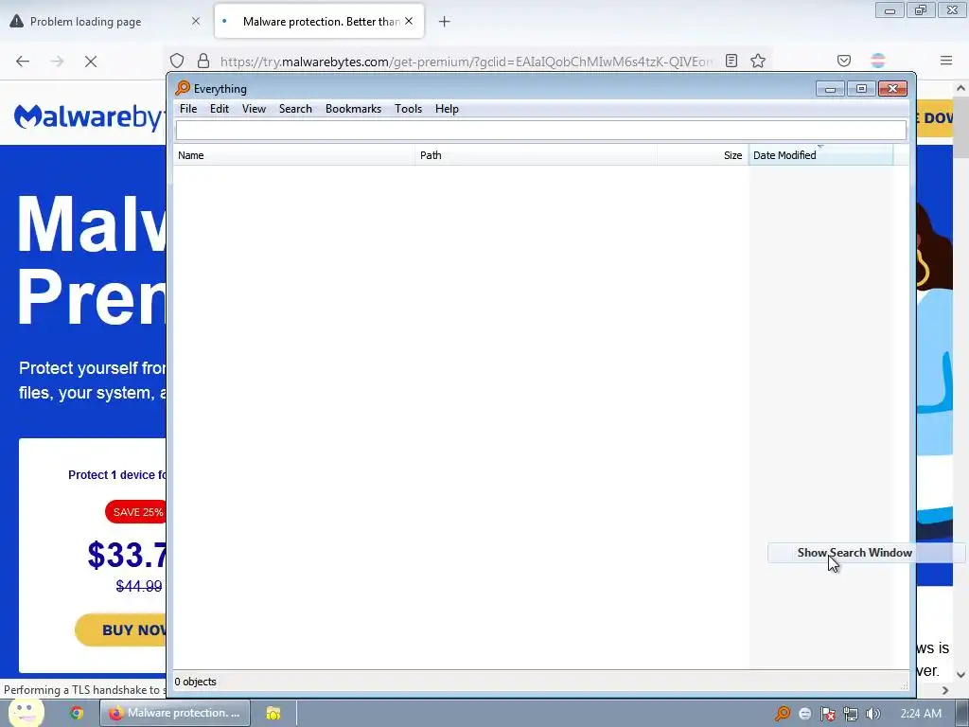Click the Firefox address bar URL
Screen dimensions: 969x727
(x=467, y=62)
